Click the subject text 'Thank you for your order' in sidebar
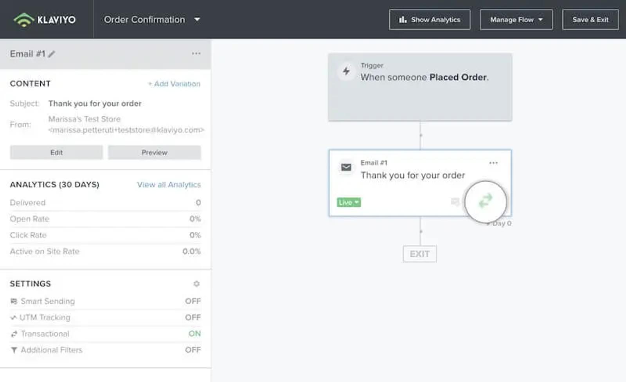This screenshot has height=382, width=626. (x=95, y=103)
